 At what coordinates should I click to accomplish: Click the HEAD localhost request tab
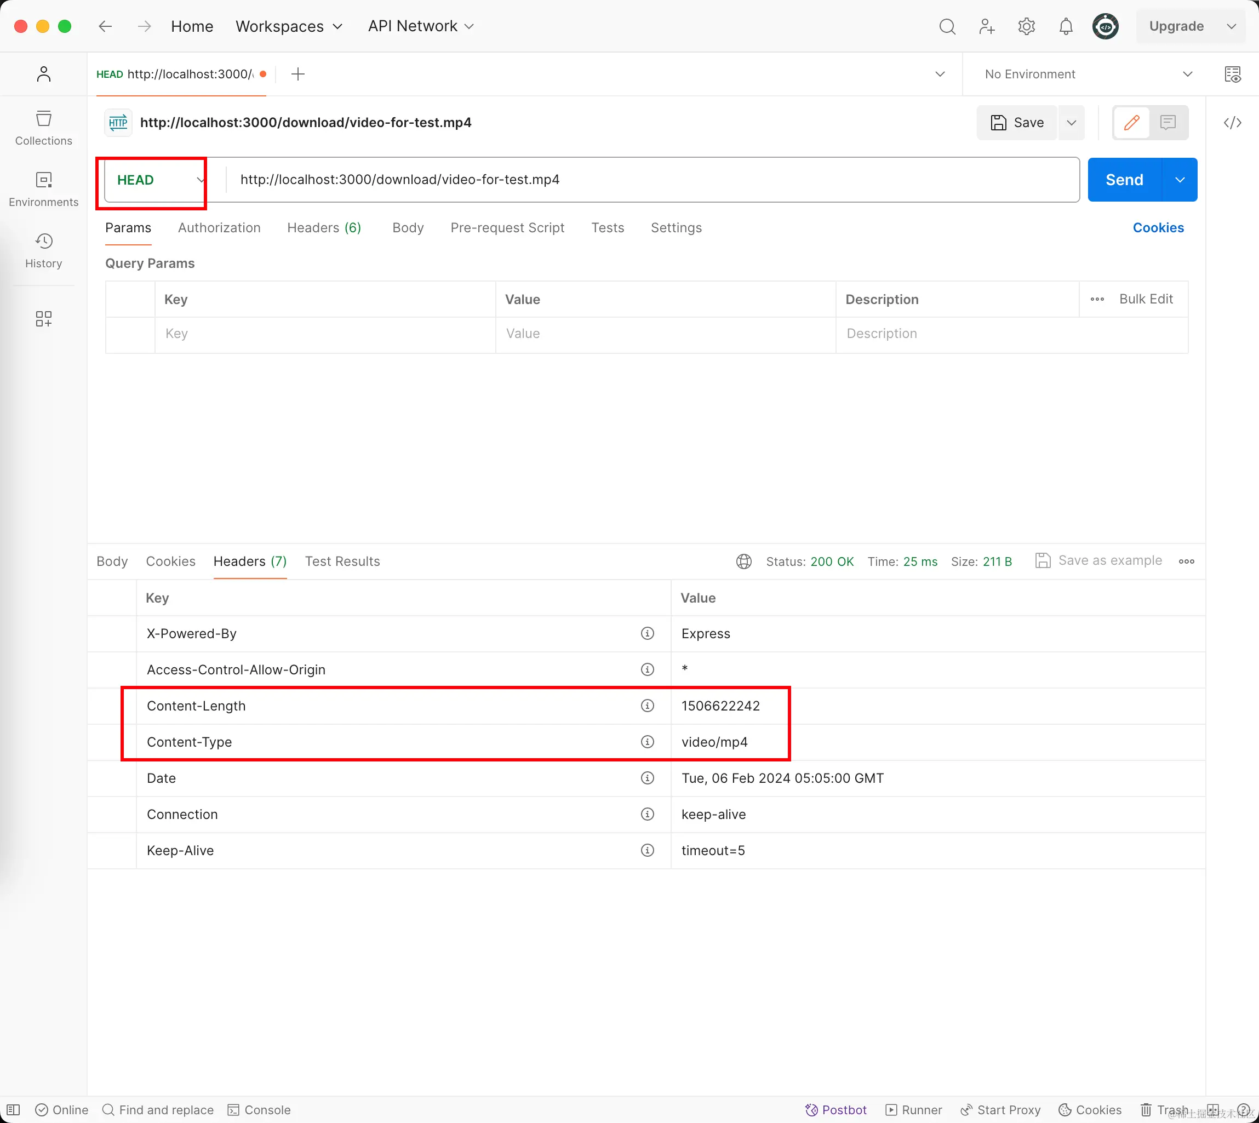pos(181,74)
